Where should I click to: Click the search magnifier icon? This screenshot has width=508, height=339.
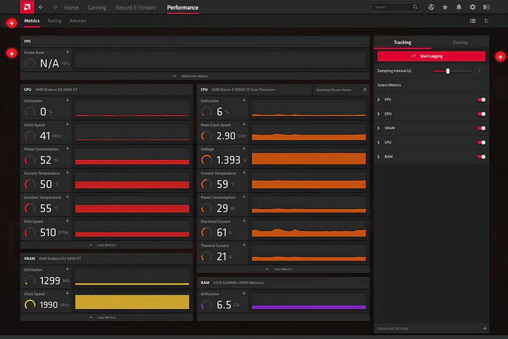(x=415, y=7)
